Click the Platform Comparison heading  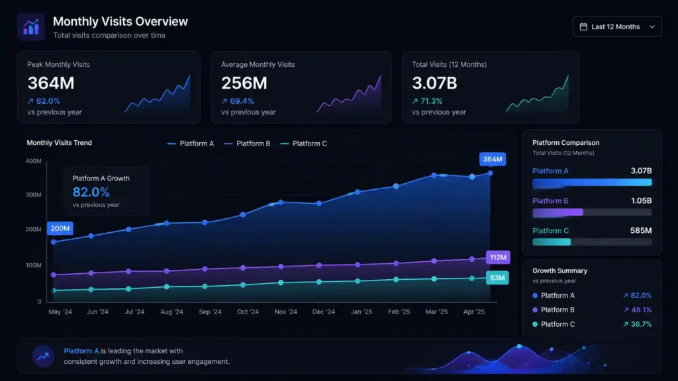(565, 143)
